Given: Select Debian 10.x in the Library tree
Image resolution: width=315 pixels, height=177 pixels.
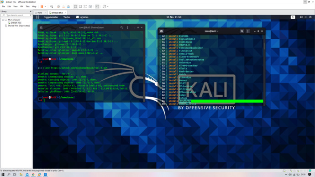Looking at the screenshot, I should (x=16, y=23).
